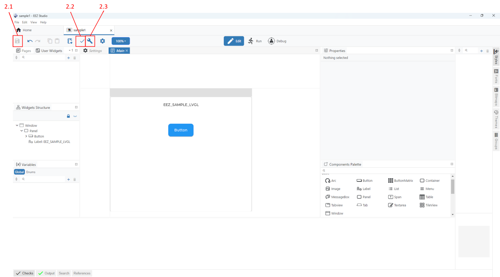Expand the Button tree node
Image resolution: width=500 pixels, height=277 pixels.
(26, 136)
